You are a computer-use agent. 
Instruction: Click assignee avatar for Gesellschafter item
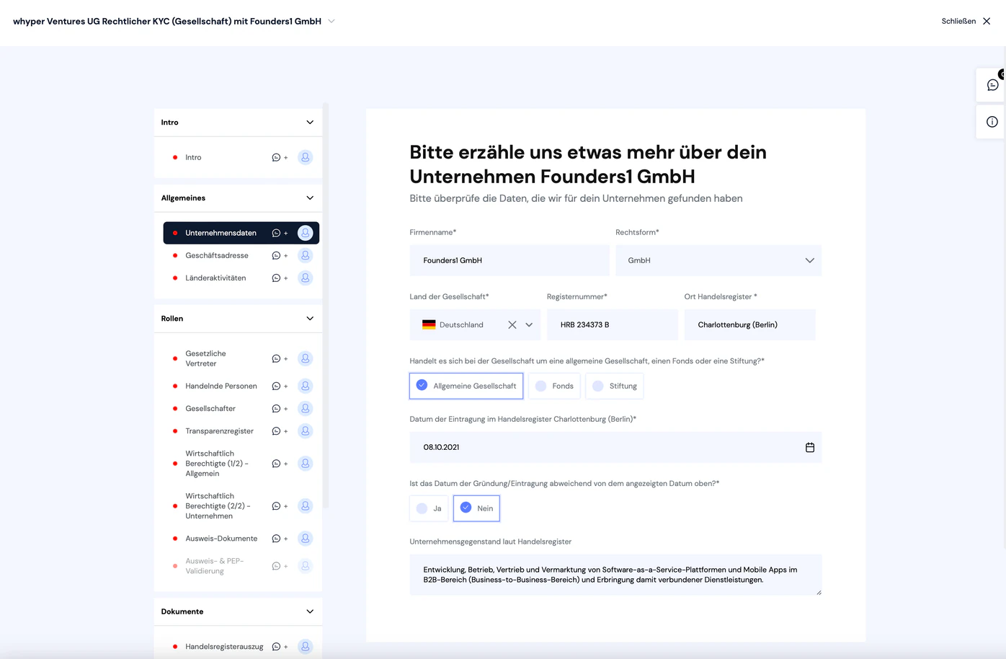[x=306, y=409]
